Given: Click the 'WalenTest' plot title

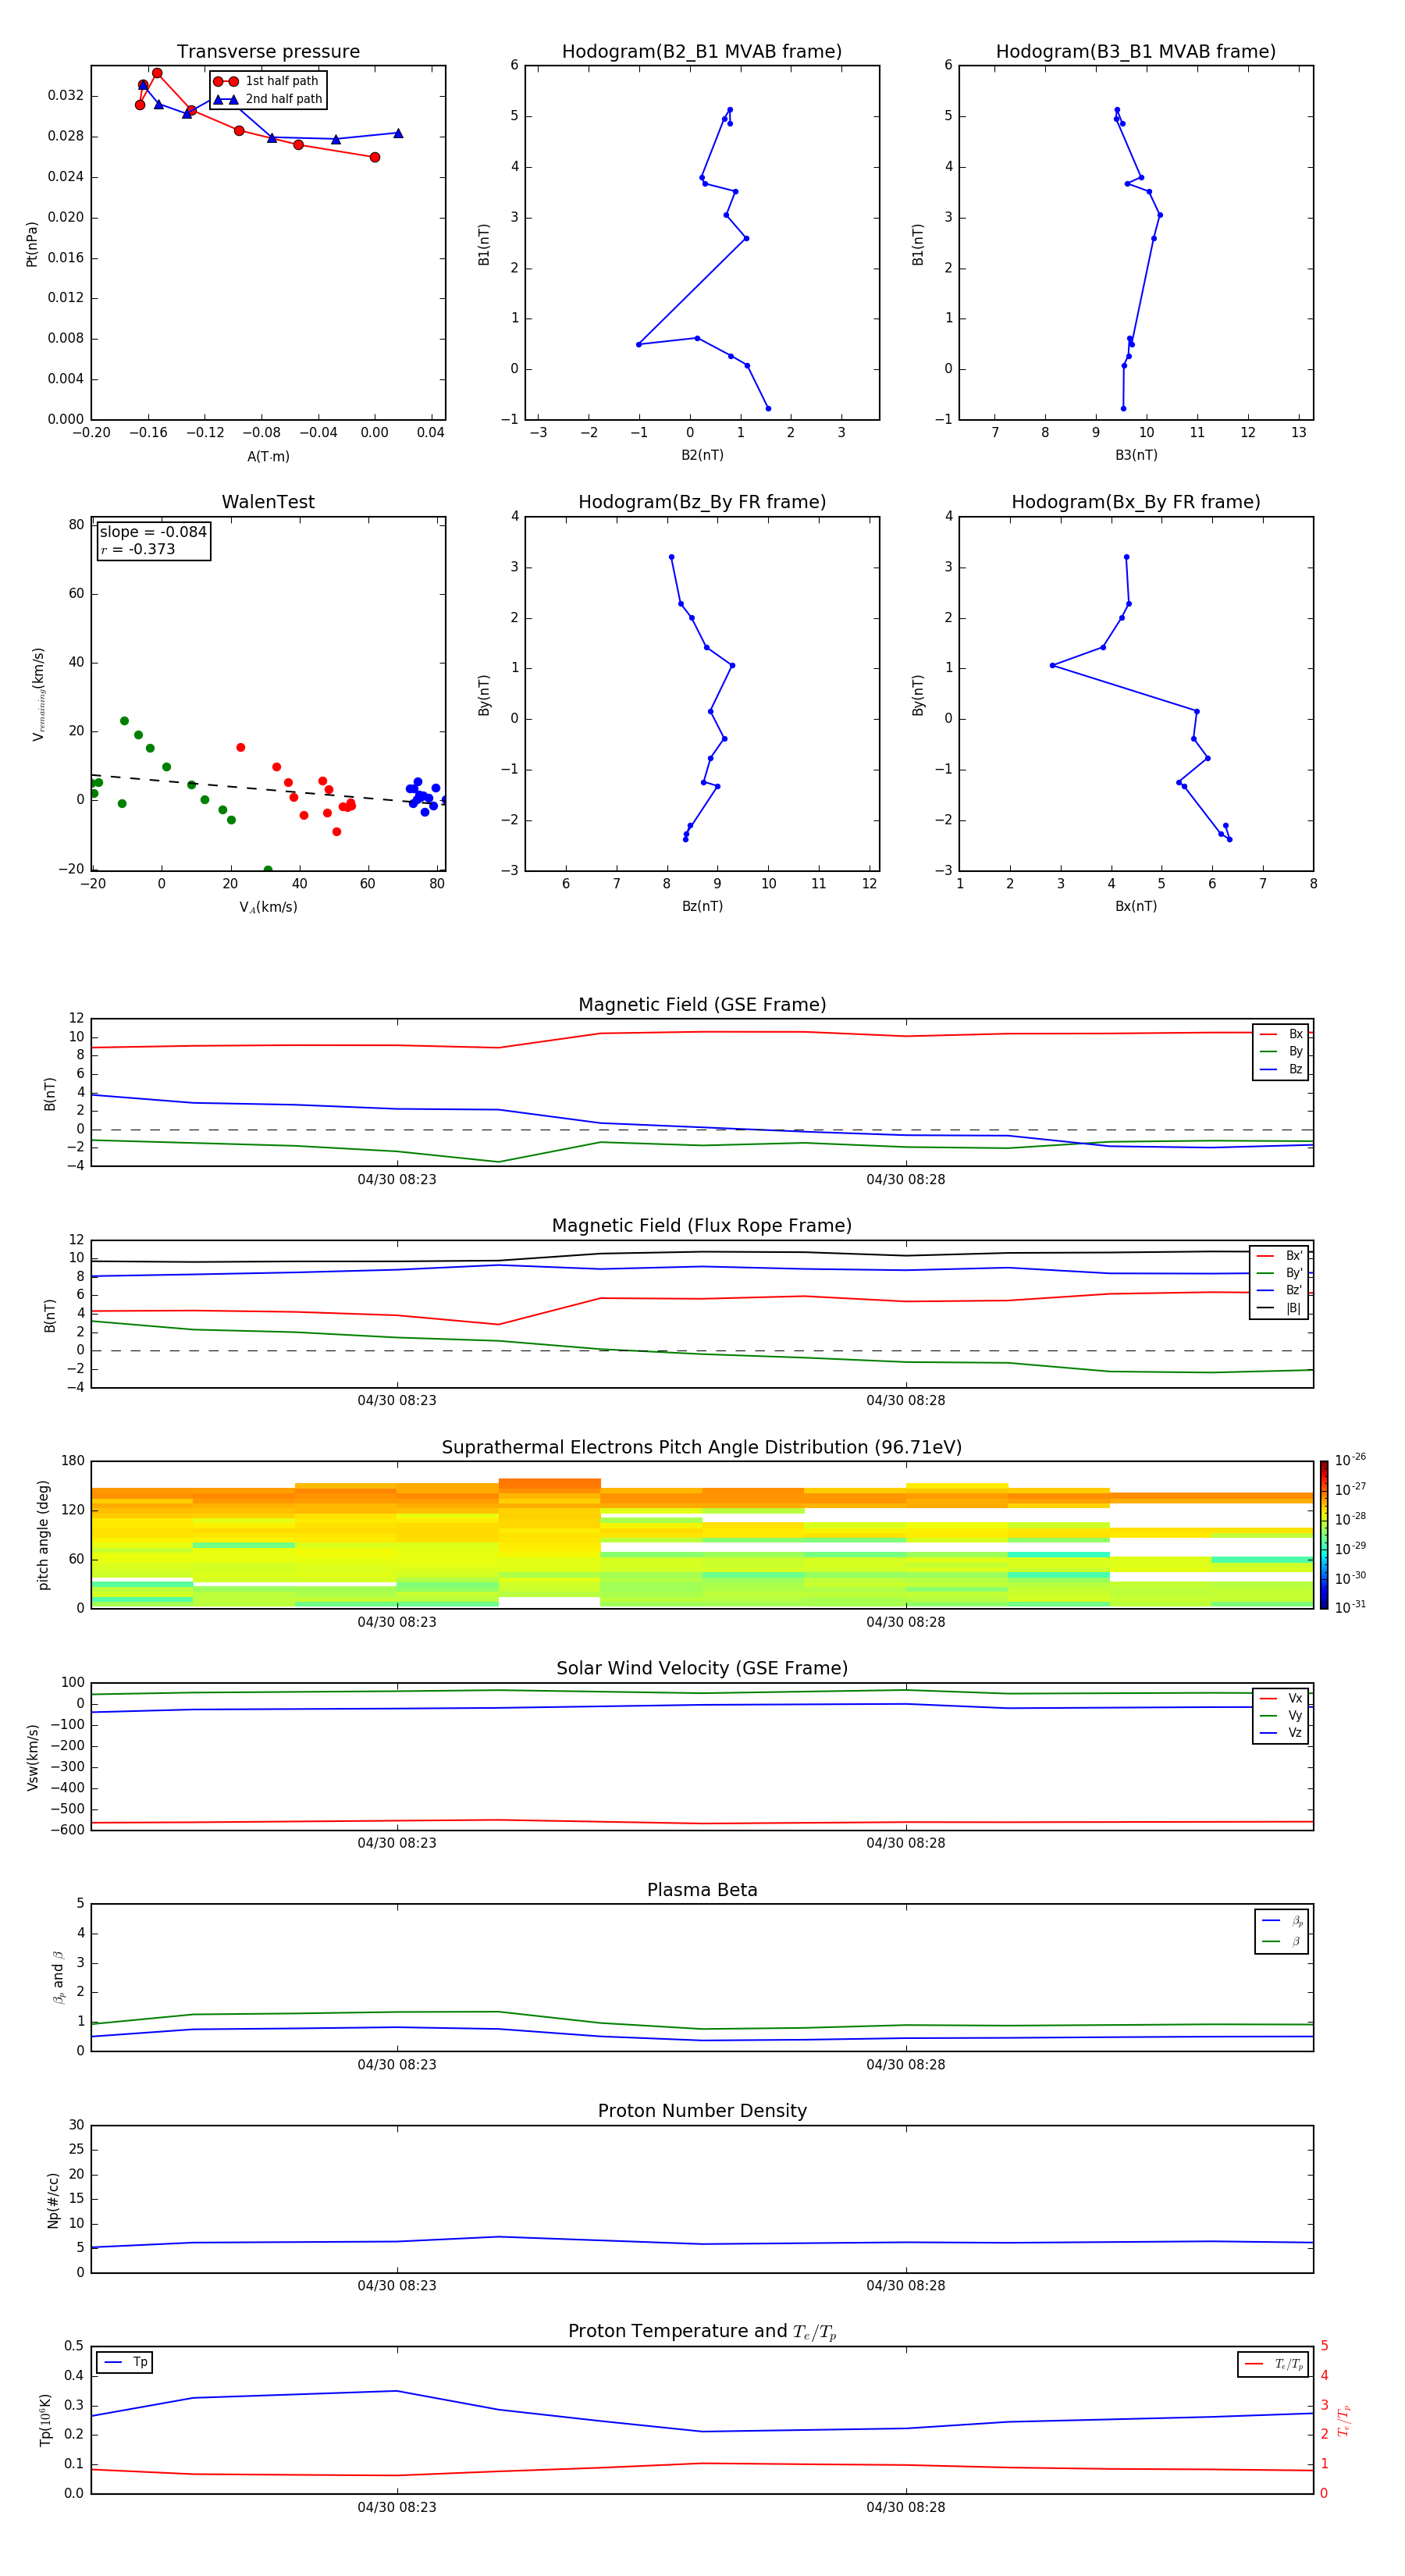Looking at the screenshot, I should 268,502.
